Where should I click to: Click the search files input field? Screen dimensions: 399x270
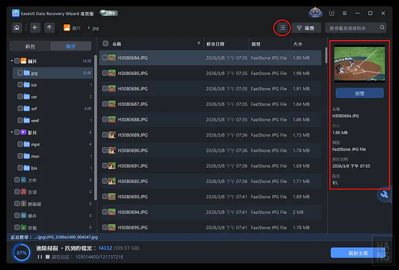(352, 28)
